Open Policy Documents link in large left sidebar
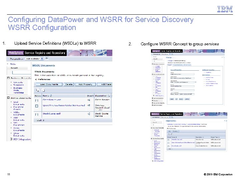 (x=19, y=129)
